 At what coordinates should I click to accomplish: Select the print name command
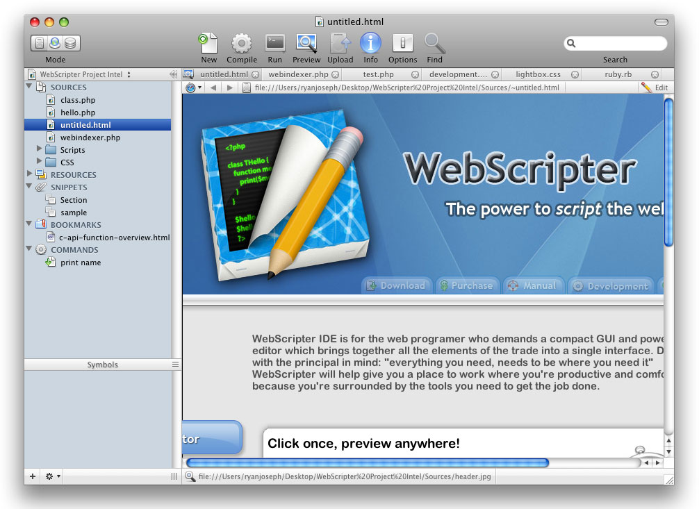point(80,262)
